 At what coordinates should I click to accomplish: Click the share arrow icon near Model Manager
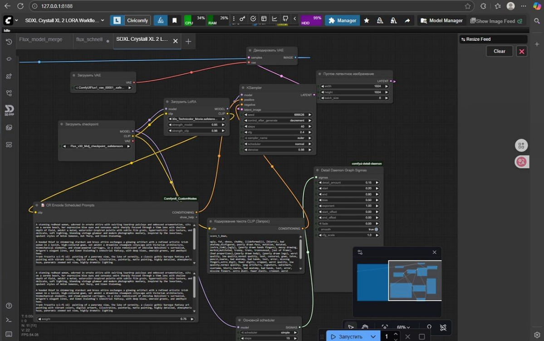click(x=407, y=20)
